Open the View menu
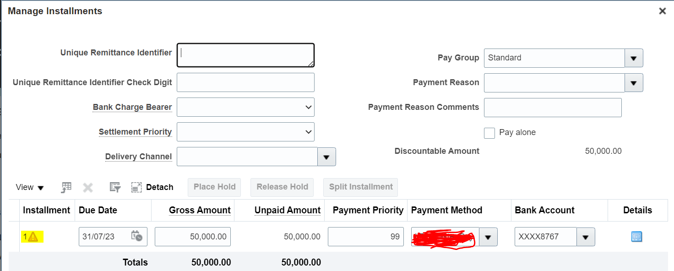This screenshot has width=674, height=271. pos(29,187)
